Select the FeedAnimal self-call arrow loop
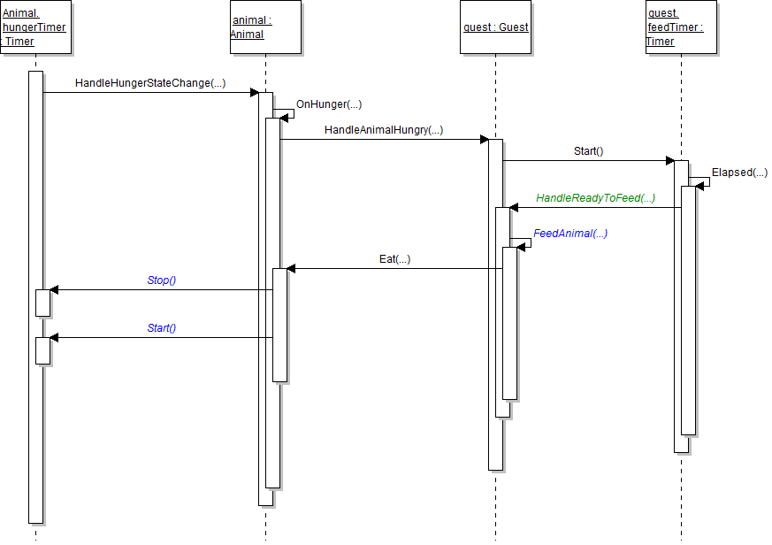 click(524, 242)
